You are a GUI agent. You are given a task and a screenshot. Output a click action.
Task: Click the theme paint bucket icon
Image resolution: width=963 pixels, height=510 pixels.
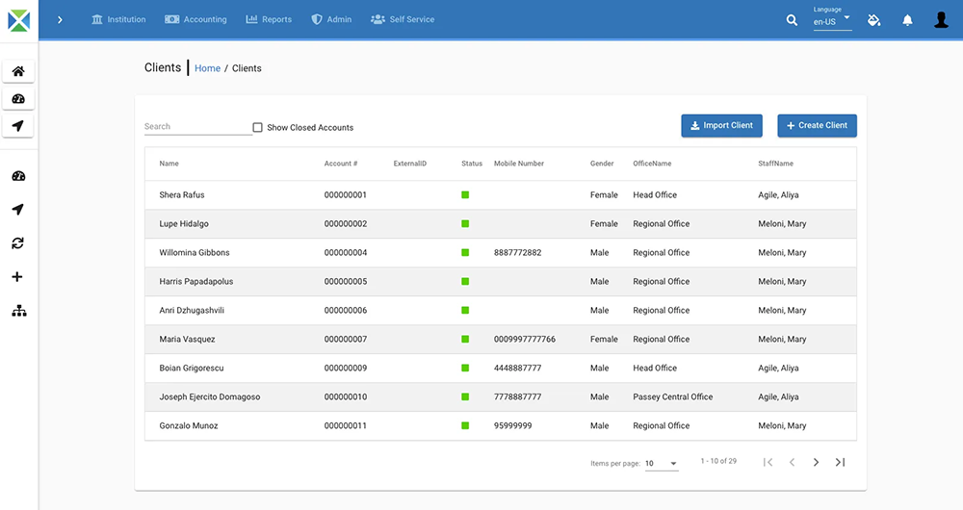coord(874,20)
